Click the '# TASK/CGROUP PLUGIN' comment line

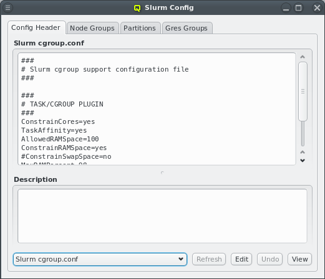[62, 104]
